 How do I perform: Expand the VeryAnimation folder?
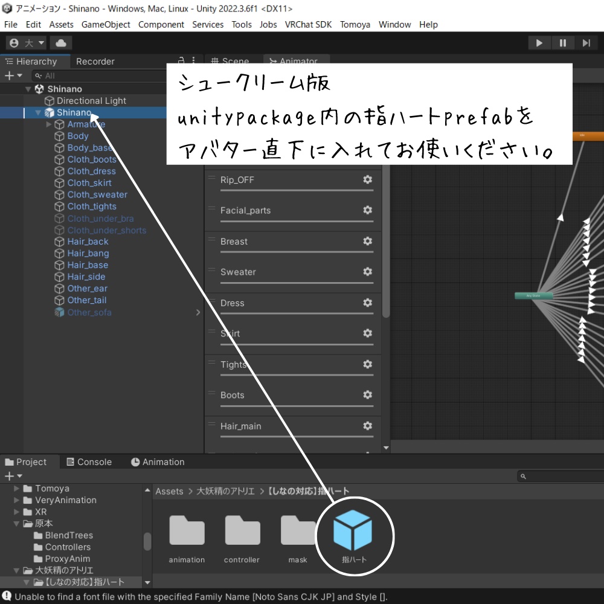(x=16, y=500)
